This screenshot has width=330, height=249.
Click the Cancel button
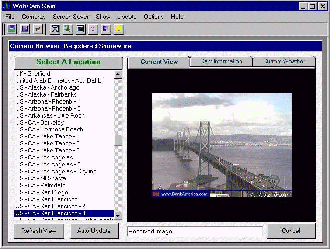(x=291, y=231)
